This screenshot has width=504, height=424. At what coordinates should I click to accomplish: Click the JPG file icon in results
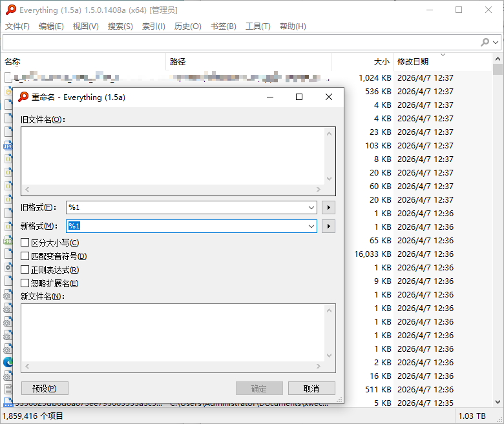tap(8, 146)
